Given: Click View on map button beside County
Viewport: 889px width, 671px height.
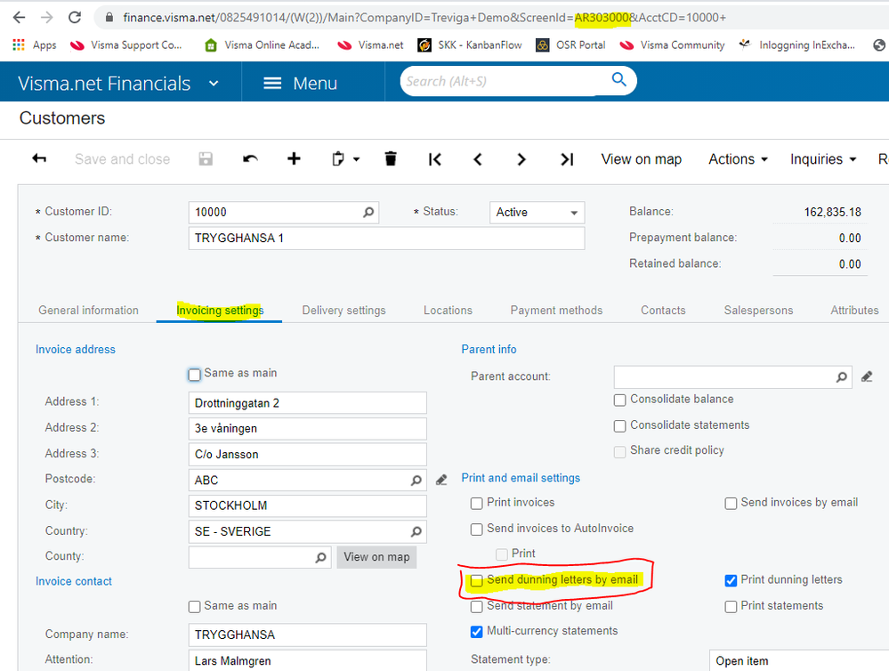Looking at the screenshot, I should click(376, 557).
